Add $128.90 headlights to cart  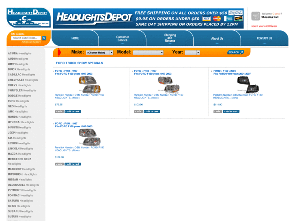point(73,164)
